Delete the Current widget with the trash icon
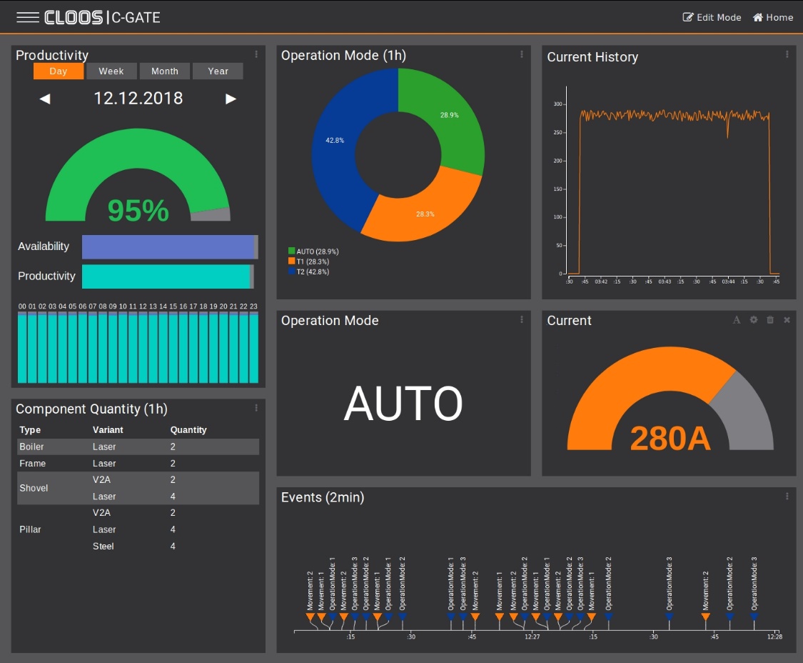Image resolution: width=803 pixels, height=663 pixels. point(770,320)
